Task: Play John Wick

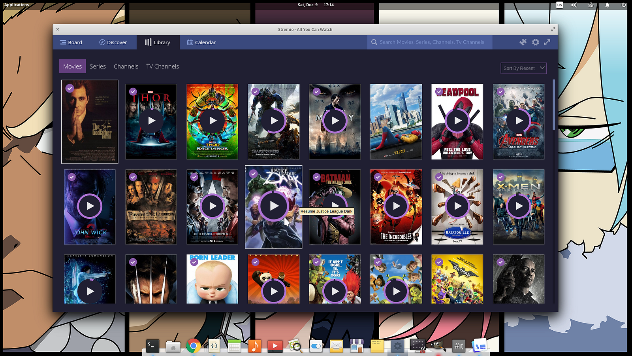Action: [x=90, y=206]
